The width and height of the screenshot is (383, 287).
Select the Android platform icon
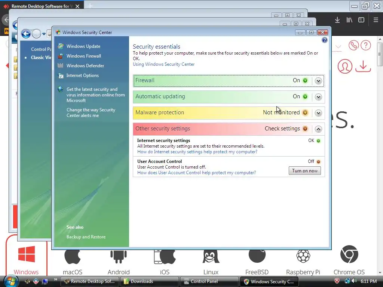119,257
